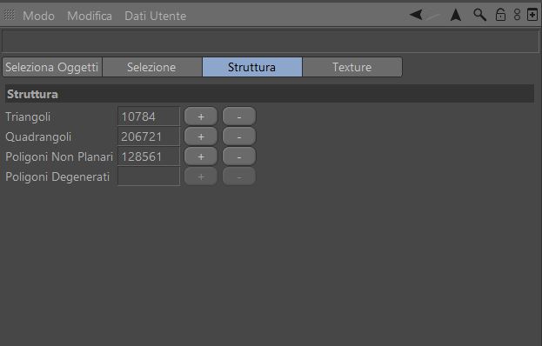Click minus button for Triangoli
Viewport: 542px width, 346px height.
click(239, 116)
